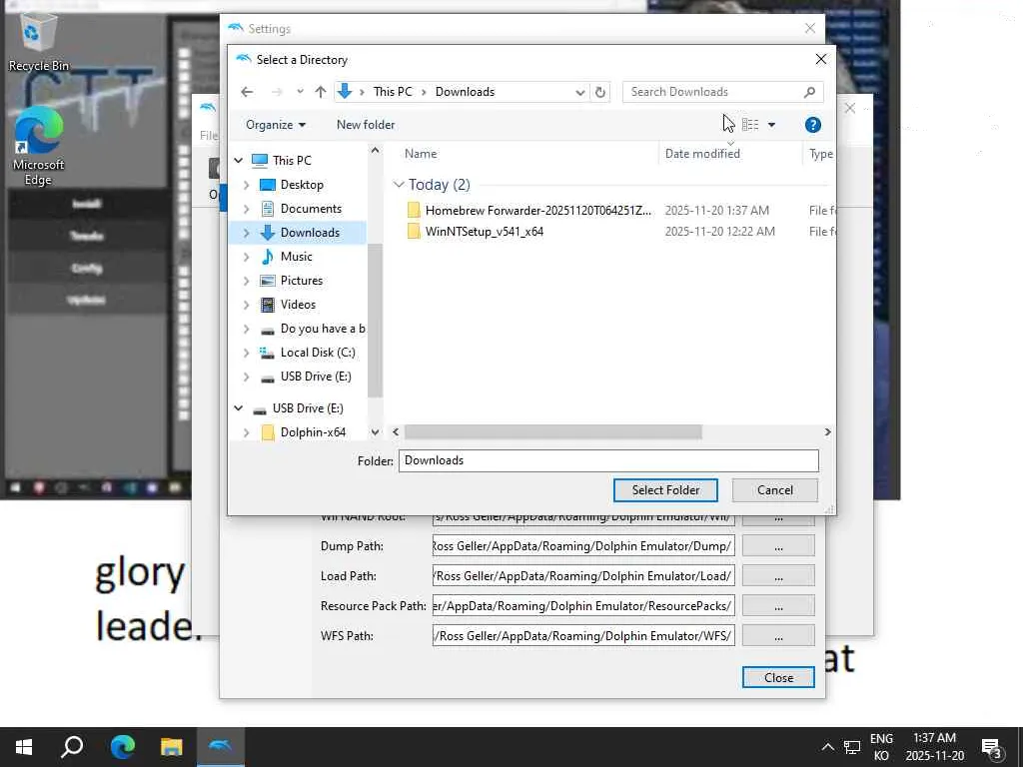This screenshot has height=767, width=1023.
Task: Confirm with Select Folder button
Action: 665,490
